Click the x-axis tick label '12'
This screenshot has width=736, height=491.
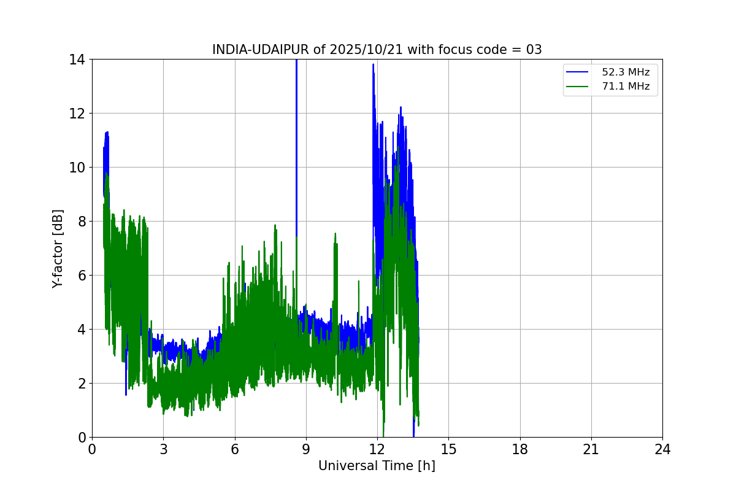click(377, 449)
